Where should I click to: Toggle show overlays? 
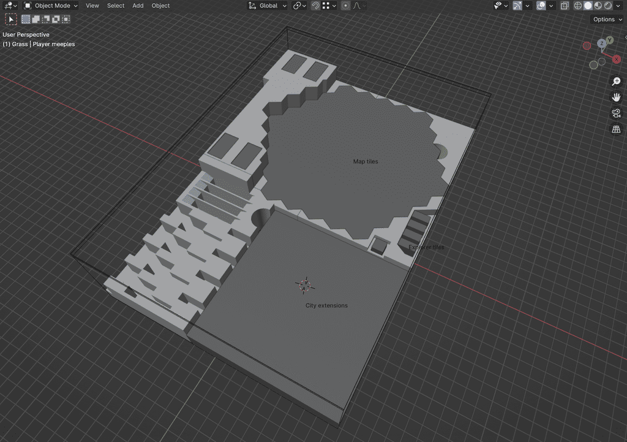click(x=541, y=6)
